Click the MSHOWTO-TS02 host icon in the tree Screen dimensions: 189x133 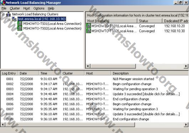[x=20, y=28]
